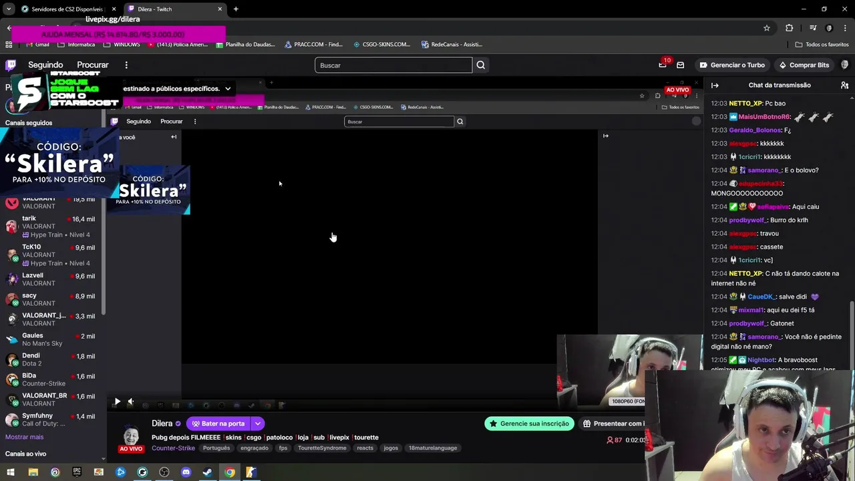Open a new browser tab with plus
The width and height of the screenshot is (855, 481).
click(236, 9)
